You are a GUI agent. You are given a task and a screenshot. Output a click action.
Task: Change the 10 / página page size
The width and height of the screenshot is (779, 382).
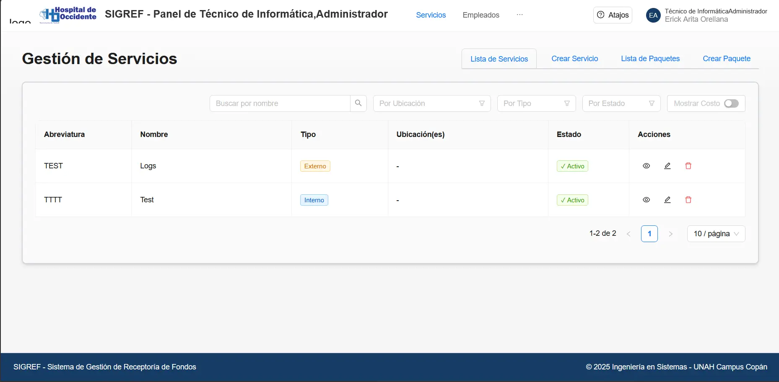(x=716, y=234)
